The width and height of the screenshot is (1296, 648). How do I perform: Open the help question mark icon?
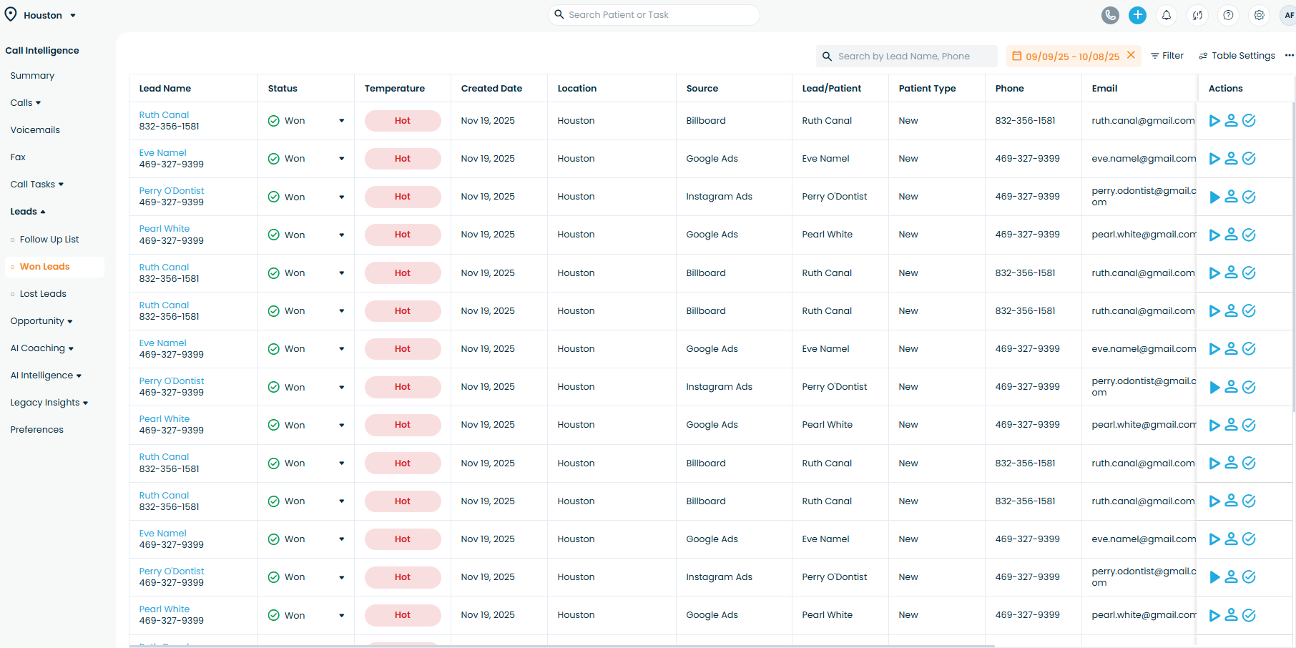tap(1228, 15)
